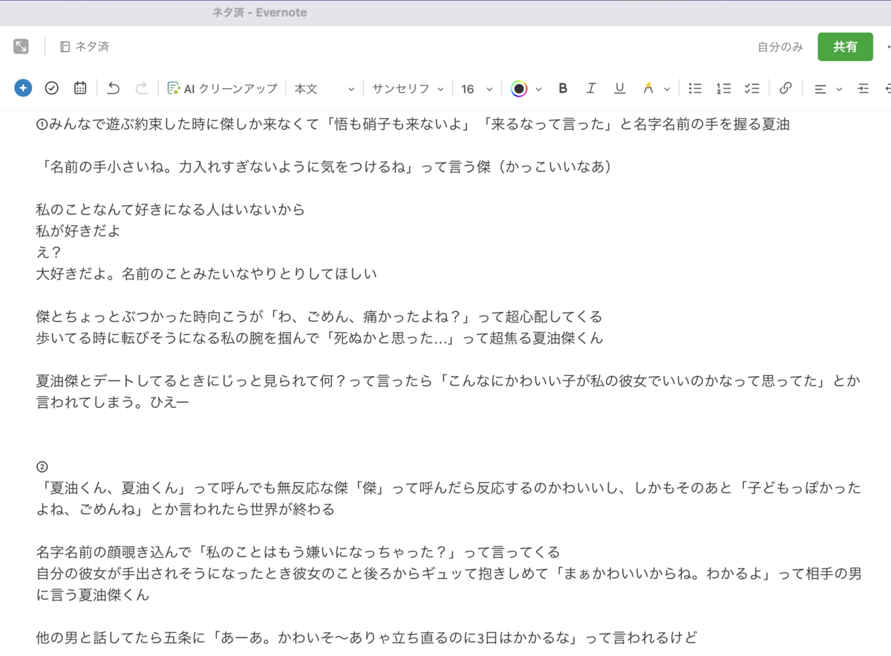Insert a checklist

(x=752, y=88)
